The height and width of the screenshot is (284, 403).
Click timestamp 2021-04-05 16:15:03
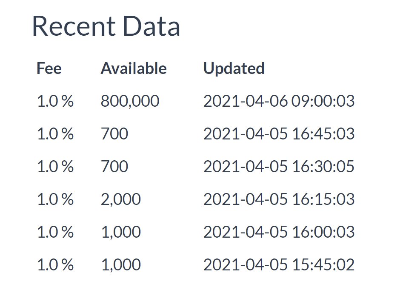279,199
